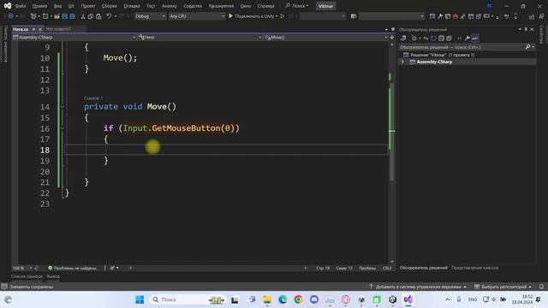Click the Visual Studio logo icon
This screenshot has width=548, height=308.
coord(8,6)
